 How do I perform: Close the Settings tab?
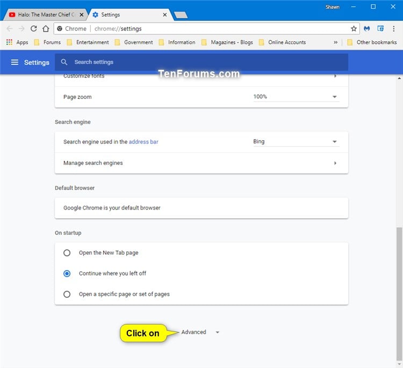165,15
